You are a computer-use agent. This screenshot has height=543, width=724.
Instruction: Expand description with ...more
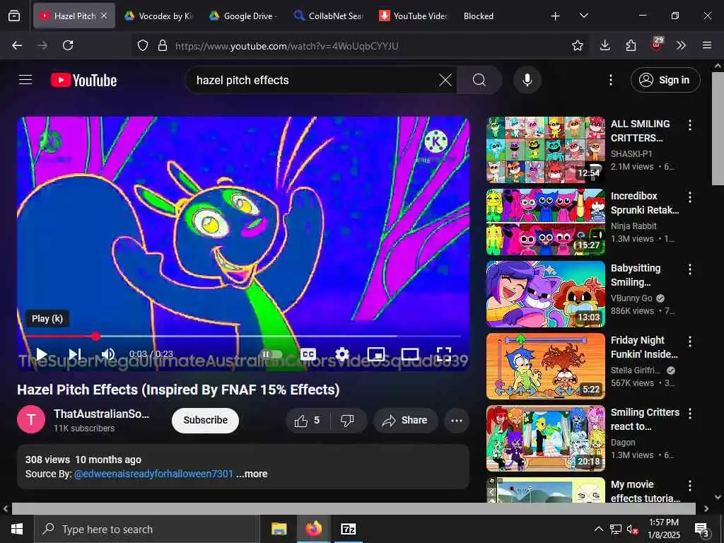point(252,474)
